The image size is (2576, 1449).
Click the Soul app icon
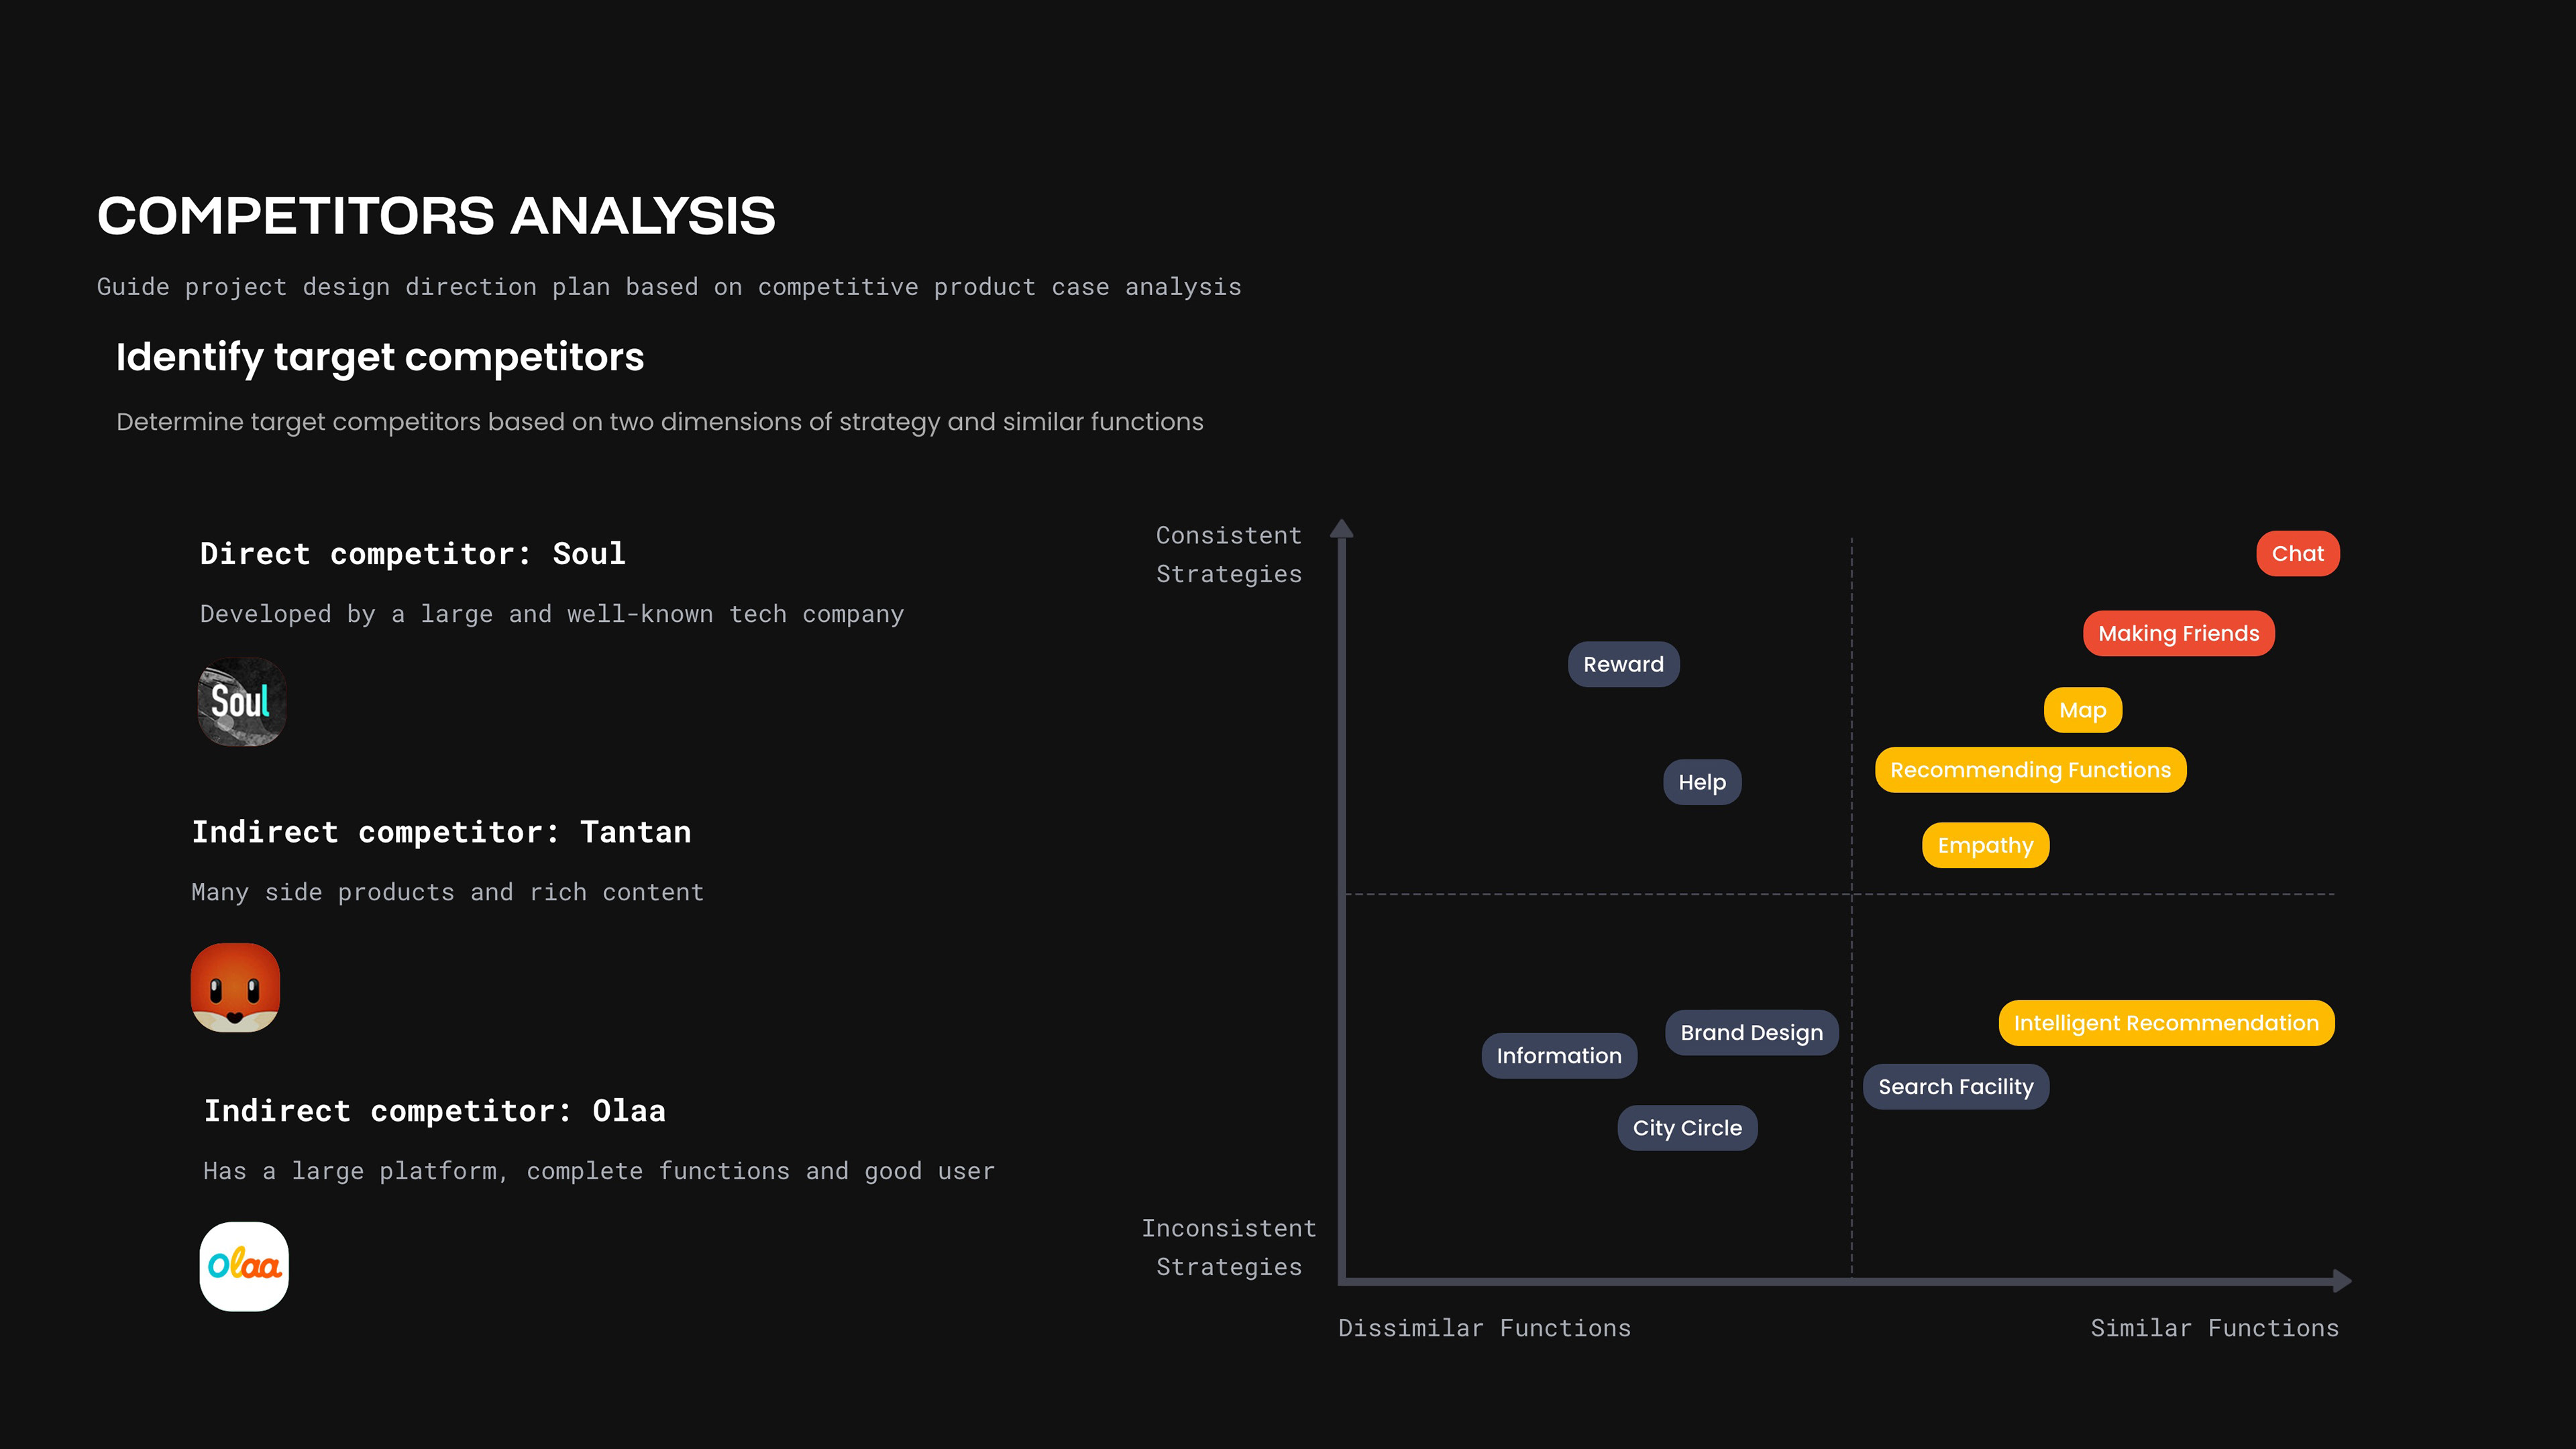tap(242, 702)
